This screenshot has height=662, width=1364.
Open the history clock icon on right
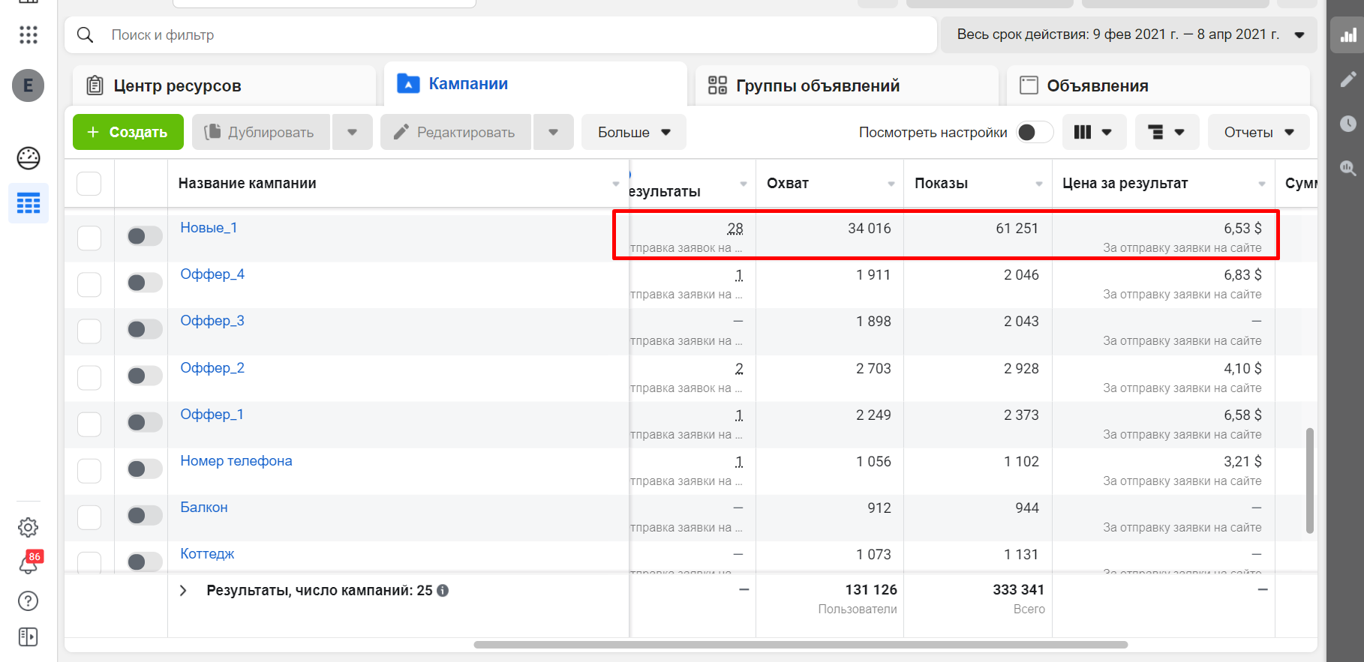tap(1348, 124)
